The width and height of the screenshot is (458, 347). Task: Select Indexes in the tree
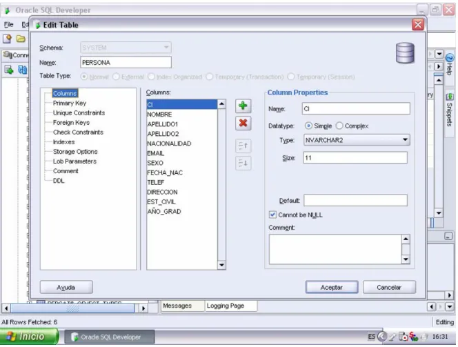pyautogui.click(x=63, y=142)
